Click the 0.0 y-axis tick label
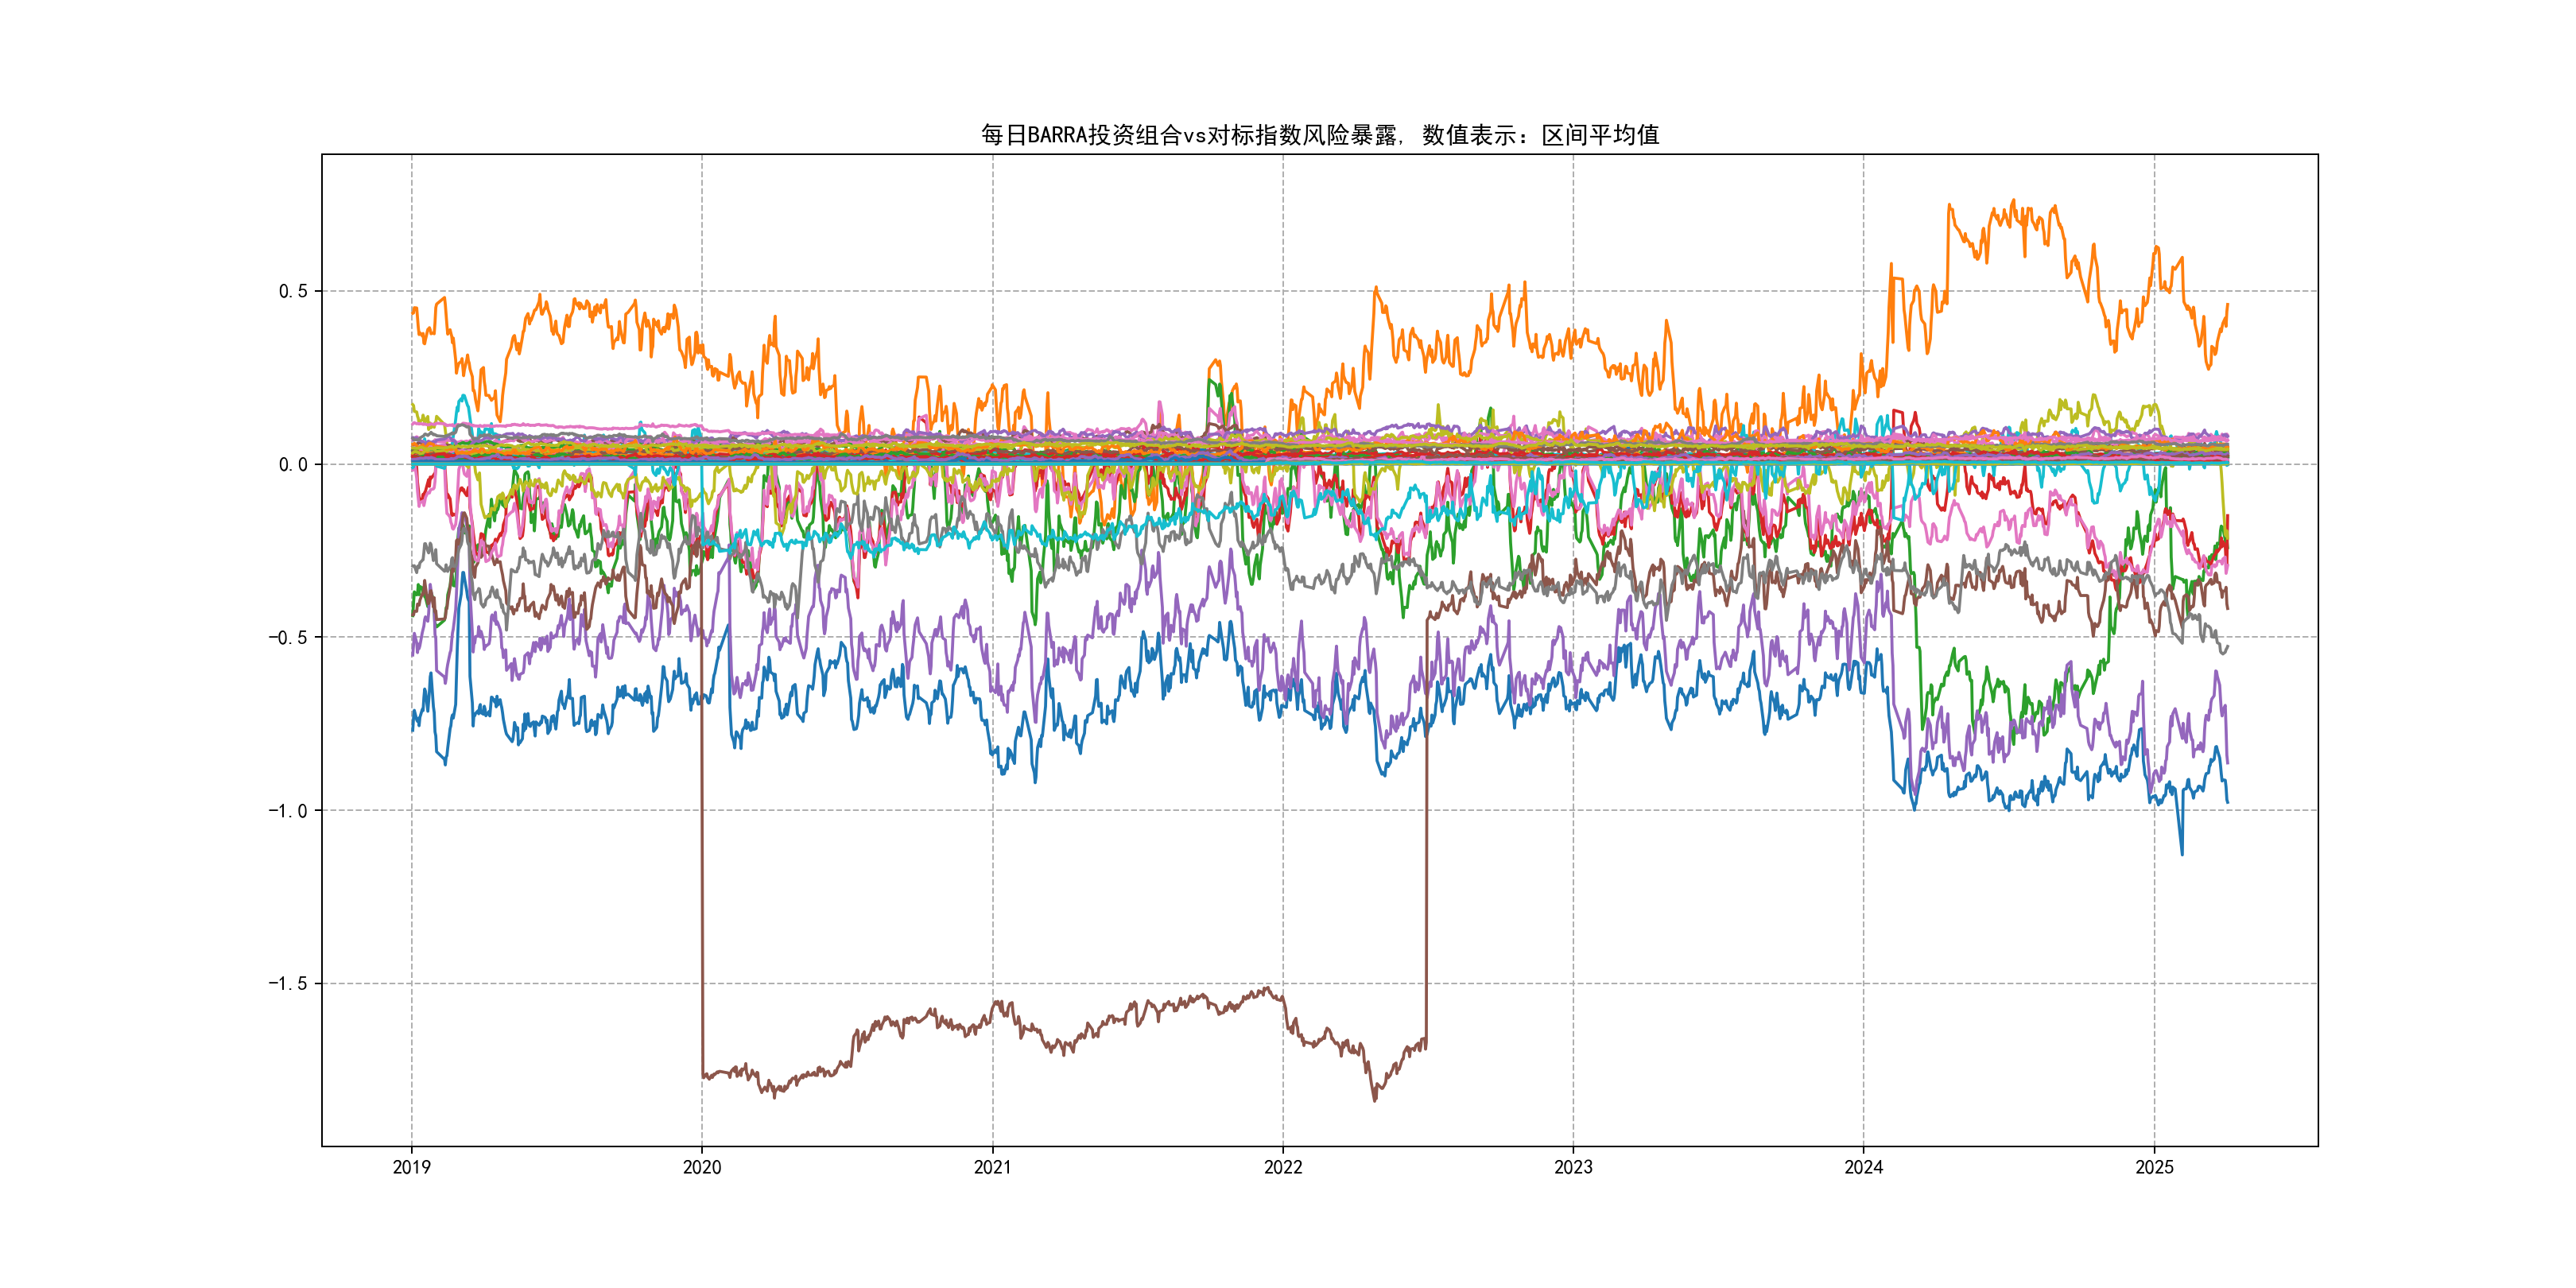This screenshot has height=1288, width=2576. click(x=292, y=464)
